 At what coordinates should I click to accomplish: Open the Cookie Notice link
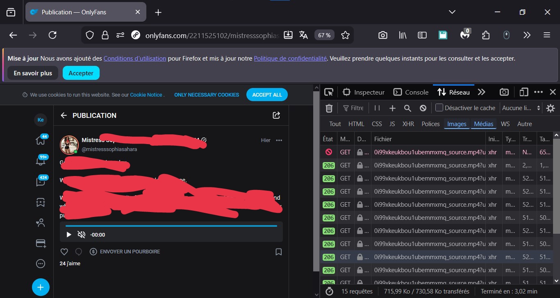click(x=146, y=95)
